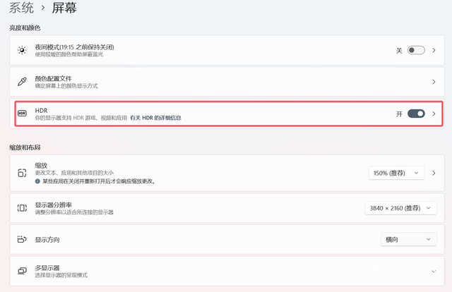Click the 缩放和布局 section heading
Screen dimensions: 452x292
[x=25, y=147]
